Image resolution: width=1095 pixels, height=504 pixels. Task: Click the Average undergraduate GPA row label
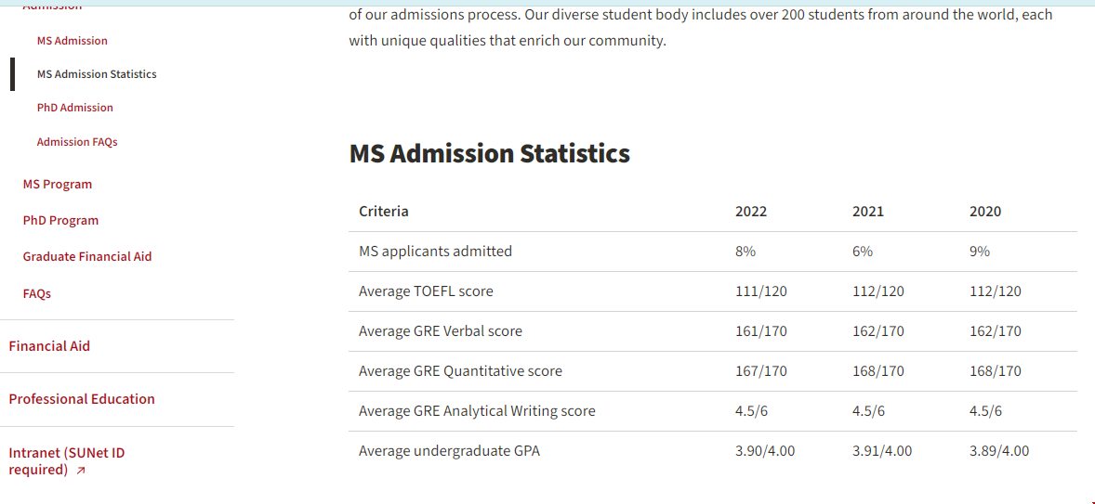click(x=449, y=451)
